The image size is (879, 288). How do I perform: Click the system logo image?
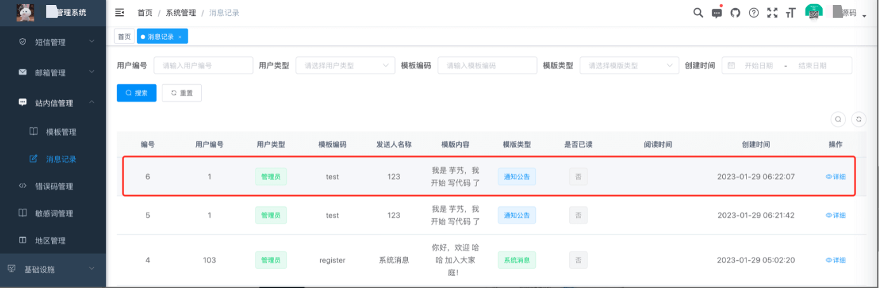(25, 11)
